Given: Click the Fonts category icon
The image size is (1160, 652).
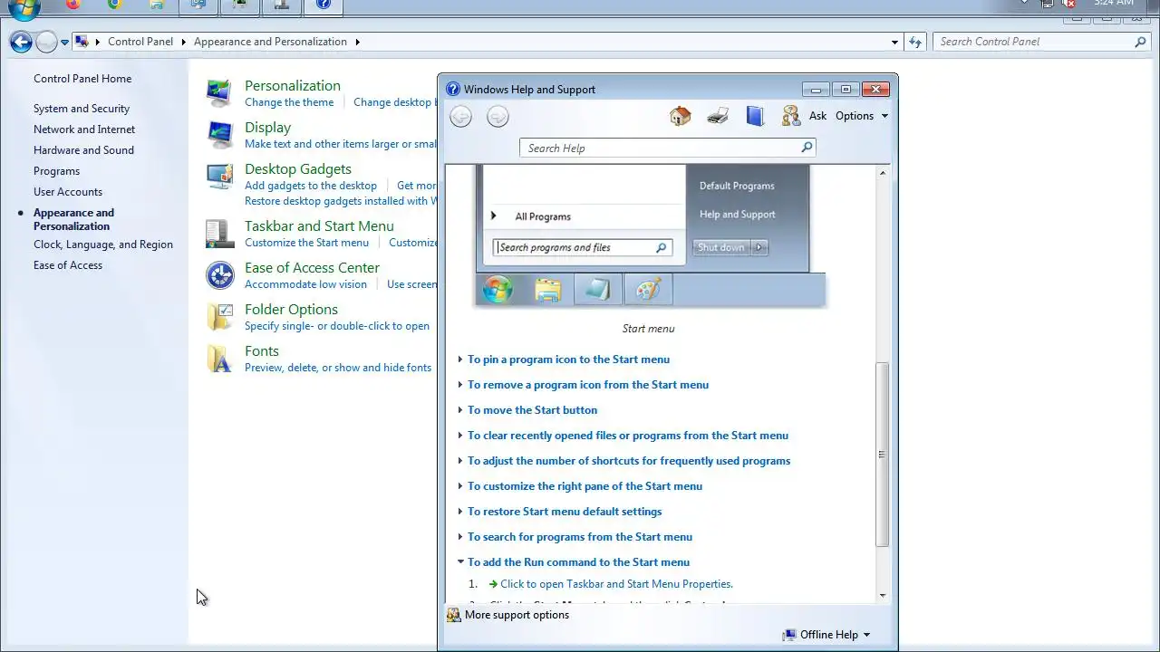Looking at the screenshot, I should point(219,359).
